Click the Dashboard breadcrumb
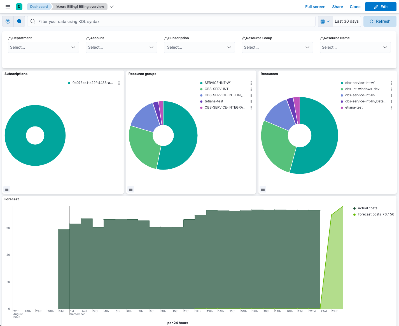399x326 pixels. (x=39, y=6)
